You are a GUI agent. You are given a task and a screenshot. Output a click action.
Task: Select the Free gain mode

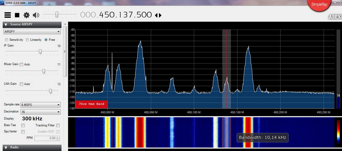(46, 40)
